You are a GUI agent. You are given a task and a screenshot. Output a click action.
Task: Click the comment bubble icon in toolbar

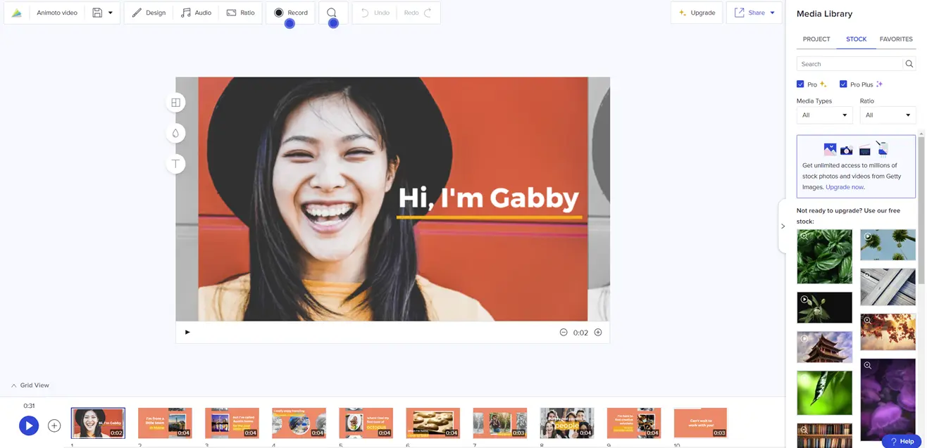[x=332, y=13]
